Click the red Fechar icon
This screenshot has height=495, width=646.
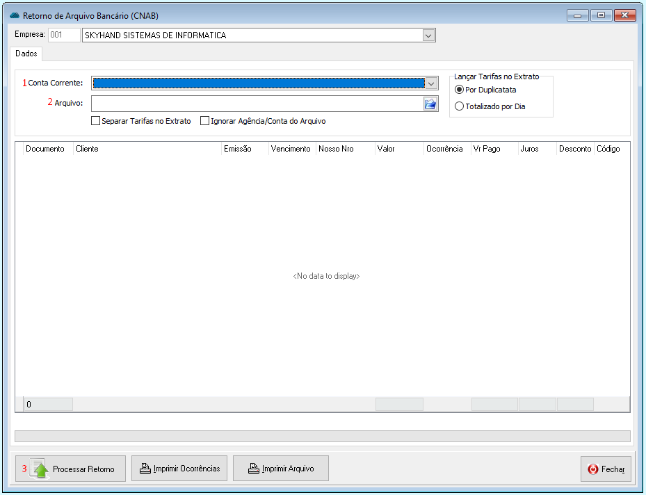593,469
